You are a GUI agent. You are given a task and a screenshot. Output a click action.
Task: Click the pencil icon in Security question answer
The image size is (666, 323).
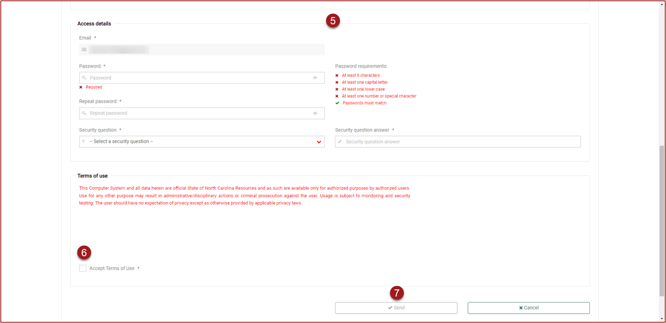point(340,142)
